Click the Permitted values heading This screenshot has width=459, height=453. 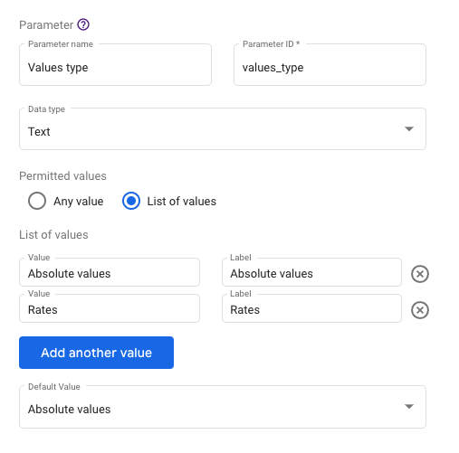pos(62,176)
